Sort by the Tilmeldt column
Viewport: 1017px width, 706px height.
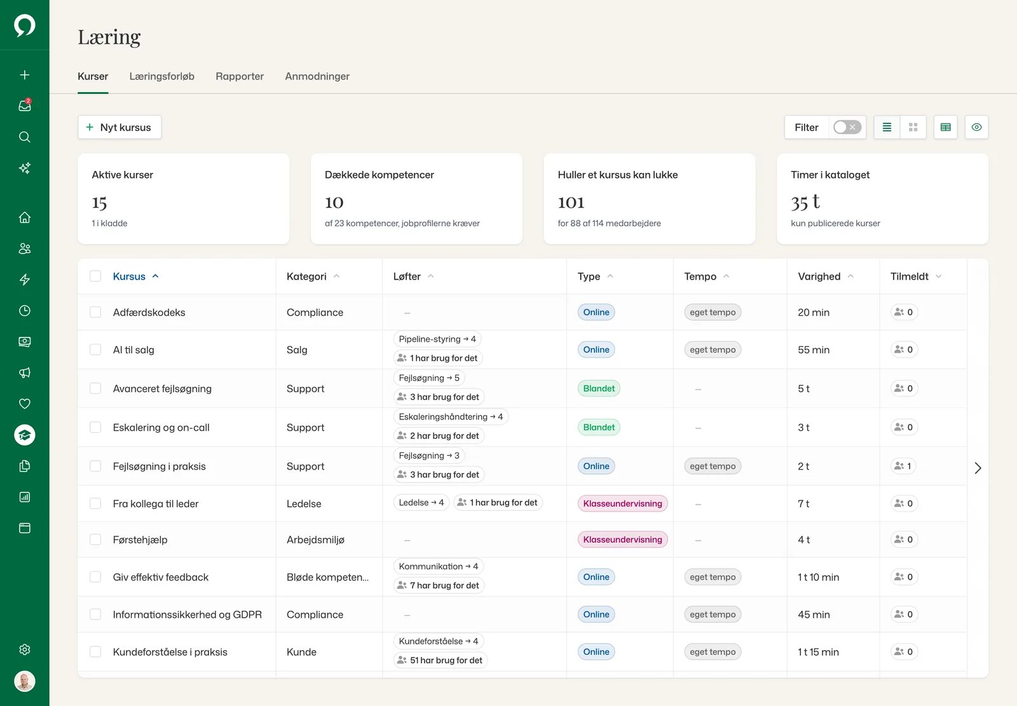pos(916,276)
